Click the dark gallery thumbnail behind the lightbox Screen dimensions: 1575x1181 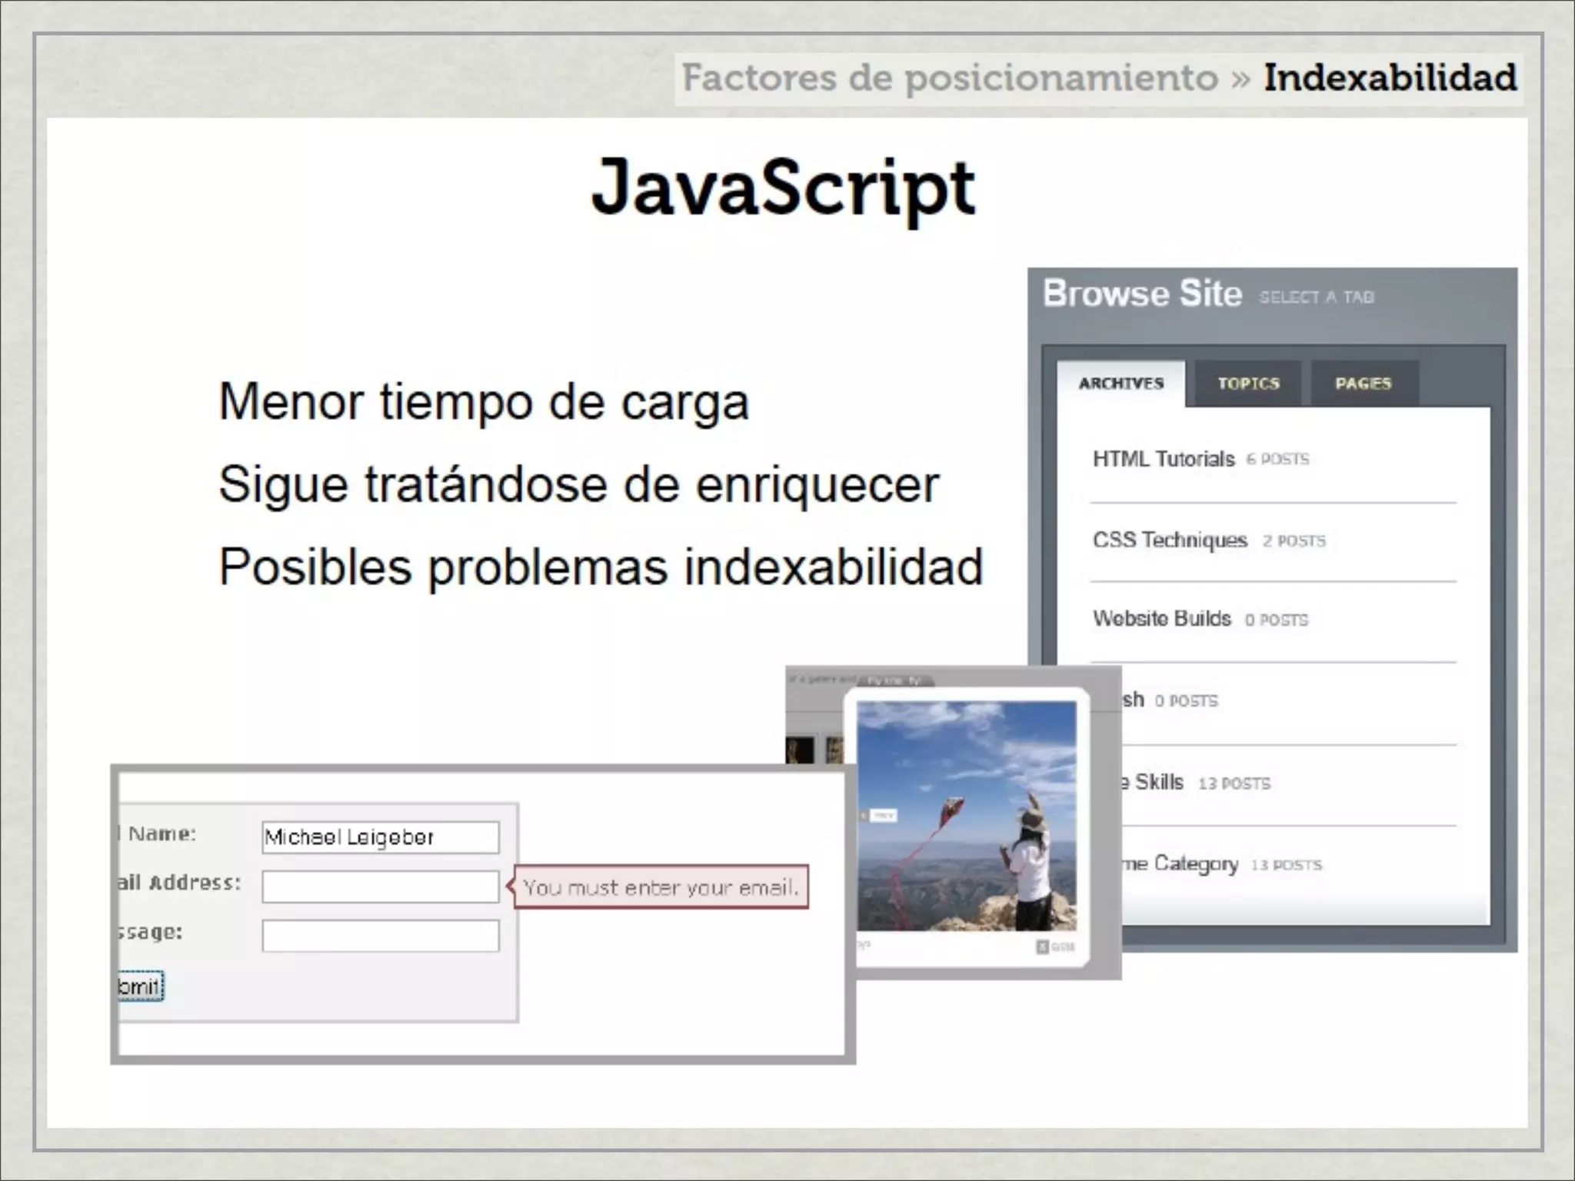click(x=800, y=750)
